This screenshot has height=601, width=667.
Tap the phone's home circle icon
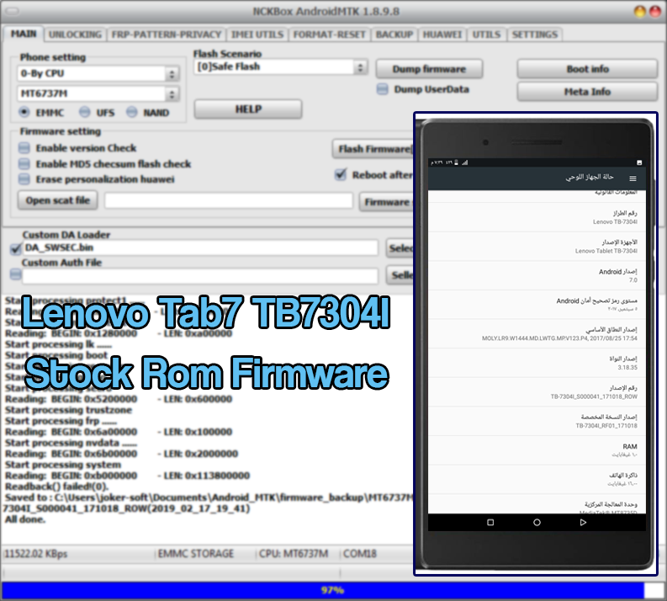pos(537,522)
